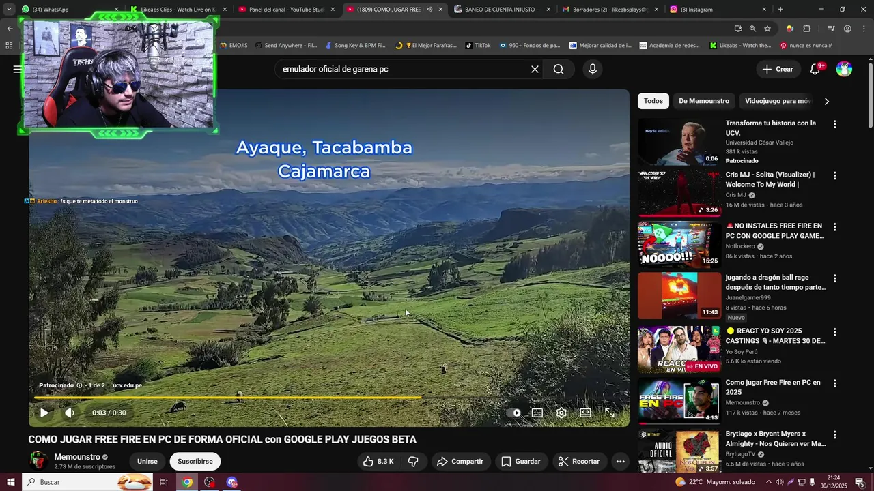Enter fullscreen mode in the player

[x=610, y=413]
